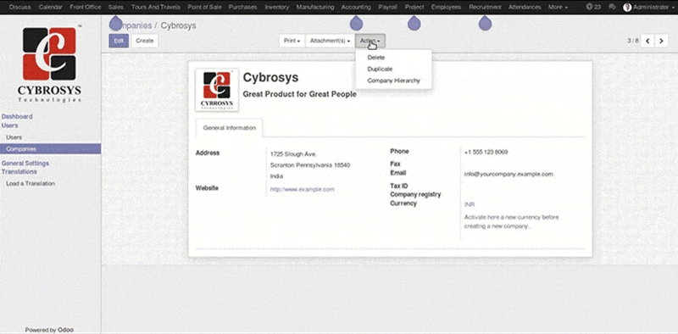Open the Purchases menu
The height and width of the screenshot is (334, 678).
pos(242,7)
